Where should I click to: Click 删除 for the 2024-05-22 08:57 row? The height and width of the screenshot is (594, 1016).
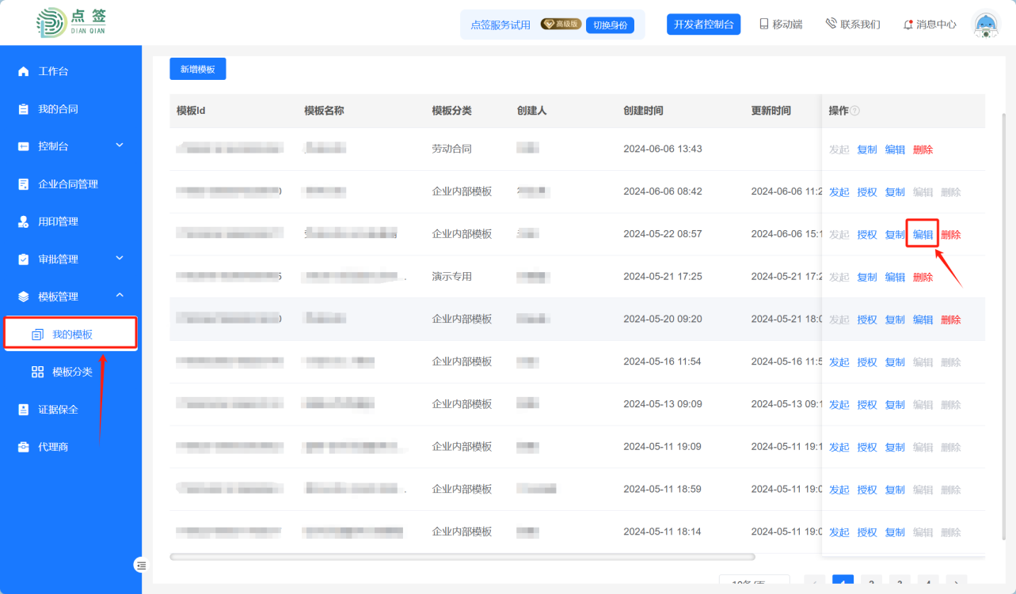click(951, 235)
